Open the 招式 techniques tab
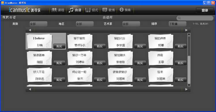The height and width of the screenshot is (112, 216). click(x=92, y=10)
